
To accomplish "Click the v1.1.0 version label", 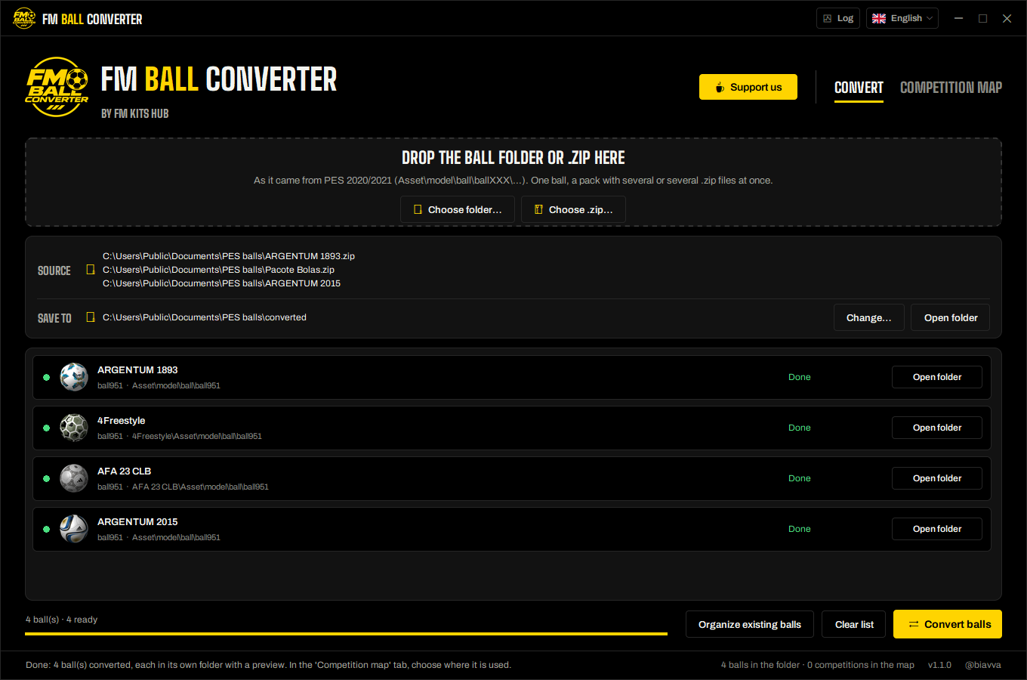I will click(x=939, y=665).
